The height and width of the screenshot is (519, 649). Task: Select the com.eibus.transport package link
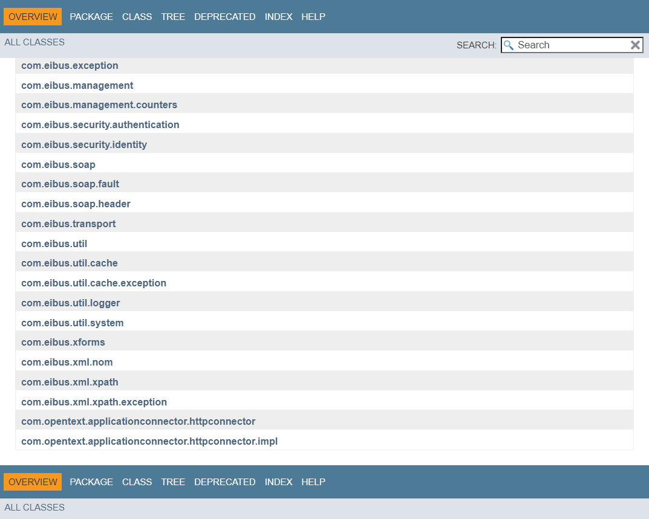pyautogui.click(x=68, y=224)
